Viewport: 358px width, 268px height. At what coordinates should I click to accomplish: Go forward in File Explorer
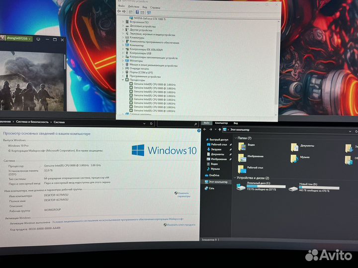coord(210,130)
